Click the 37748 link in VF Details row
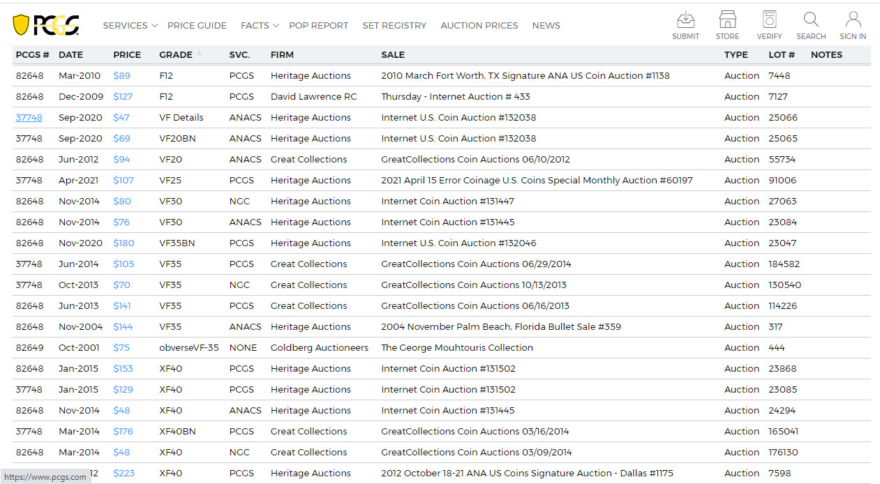 pyautogui.click(x=29, y=117)
